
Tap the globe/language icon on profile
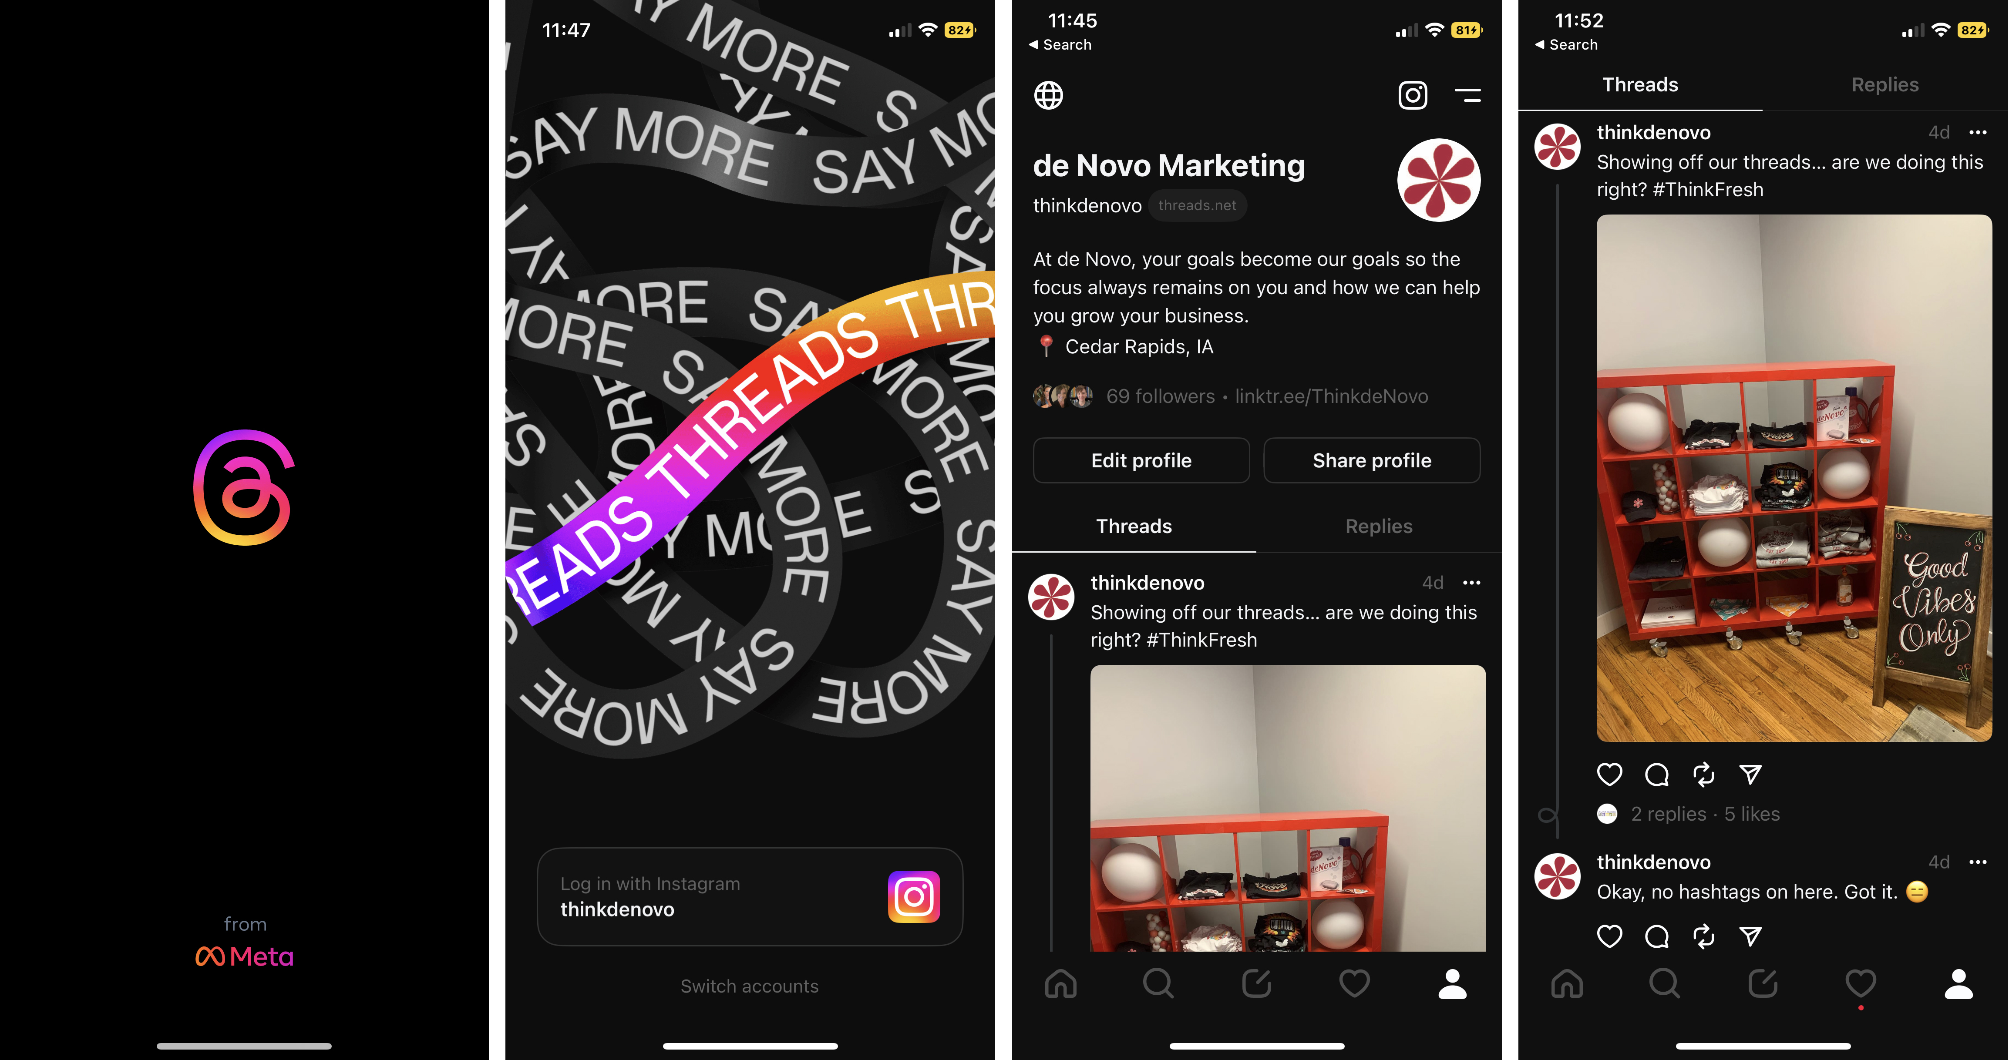tap(1048, 94)
